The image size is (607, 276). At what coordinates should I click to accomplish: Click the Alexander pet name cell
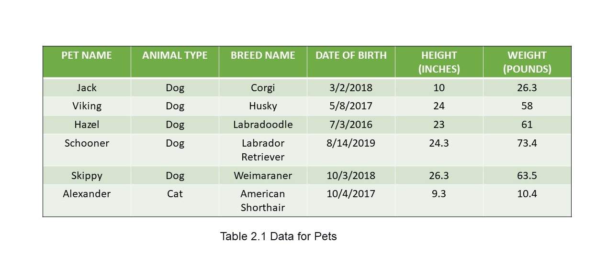[87, 201]
